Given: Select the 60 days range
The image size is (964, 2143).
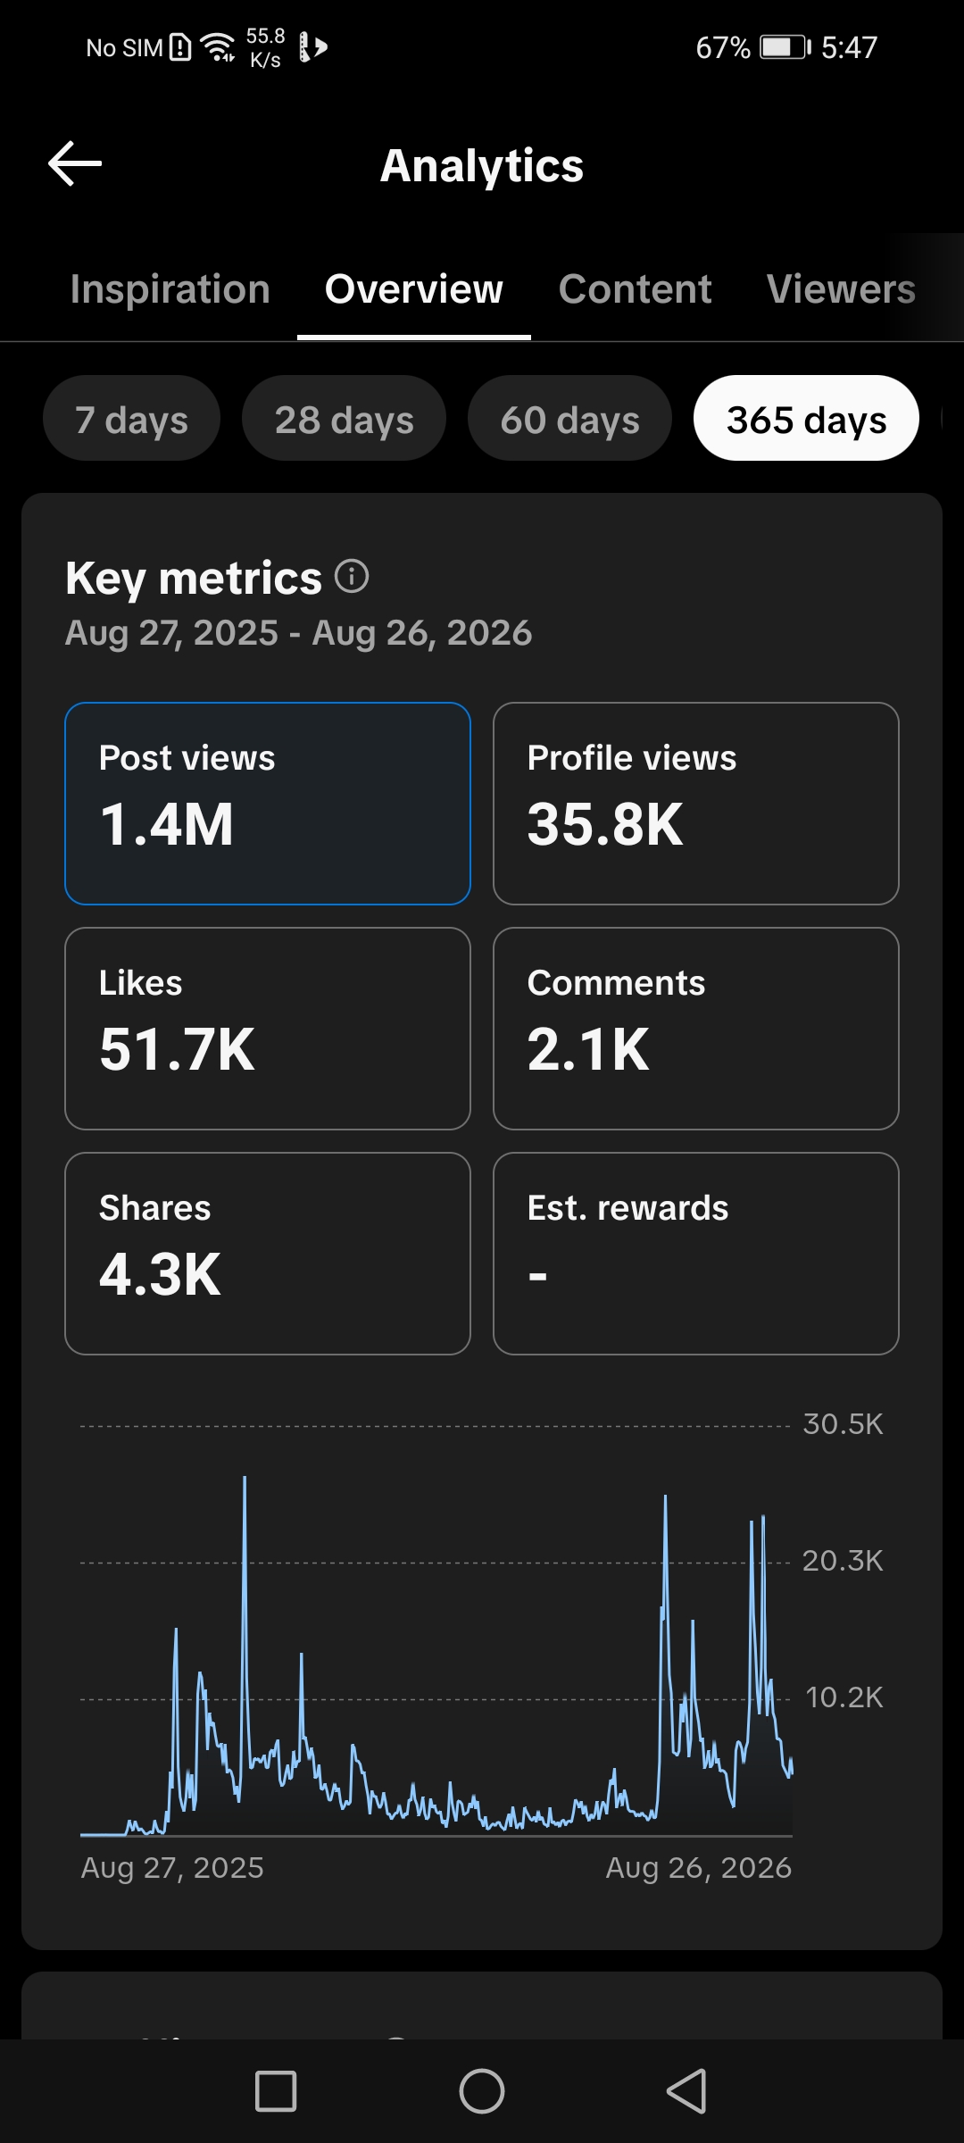Looking at the screenshot, I should 569,419.
